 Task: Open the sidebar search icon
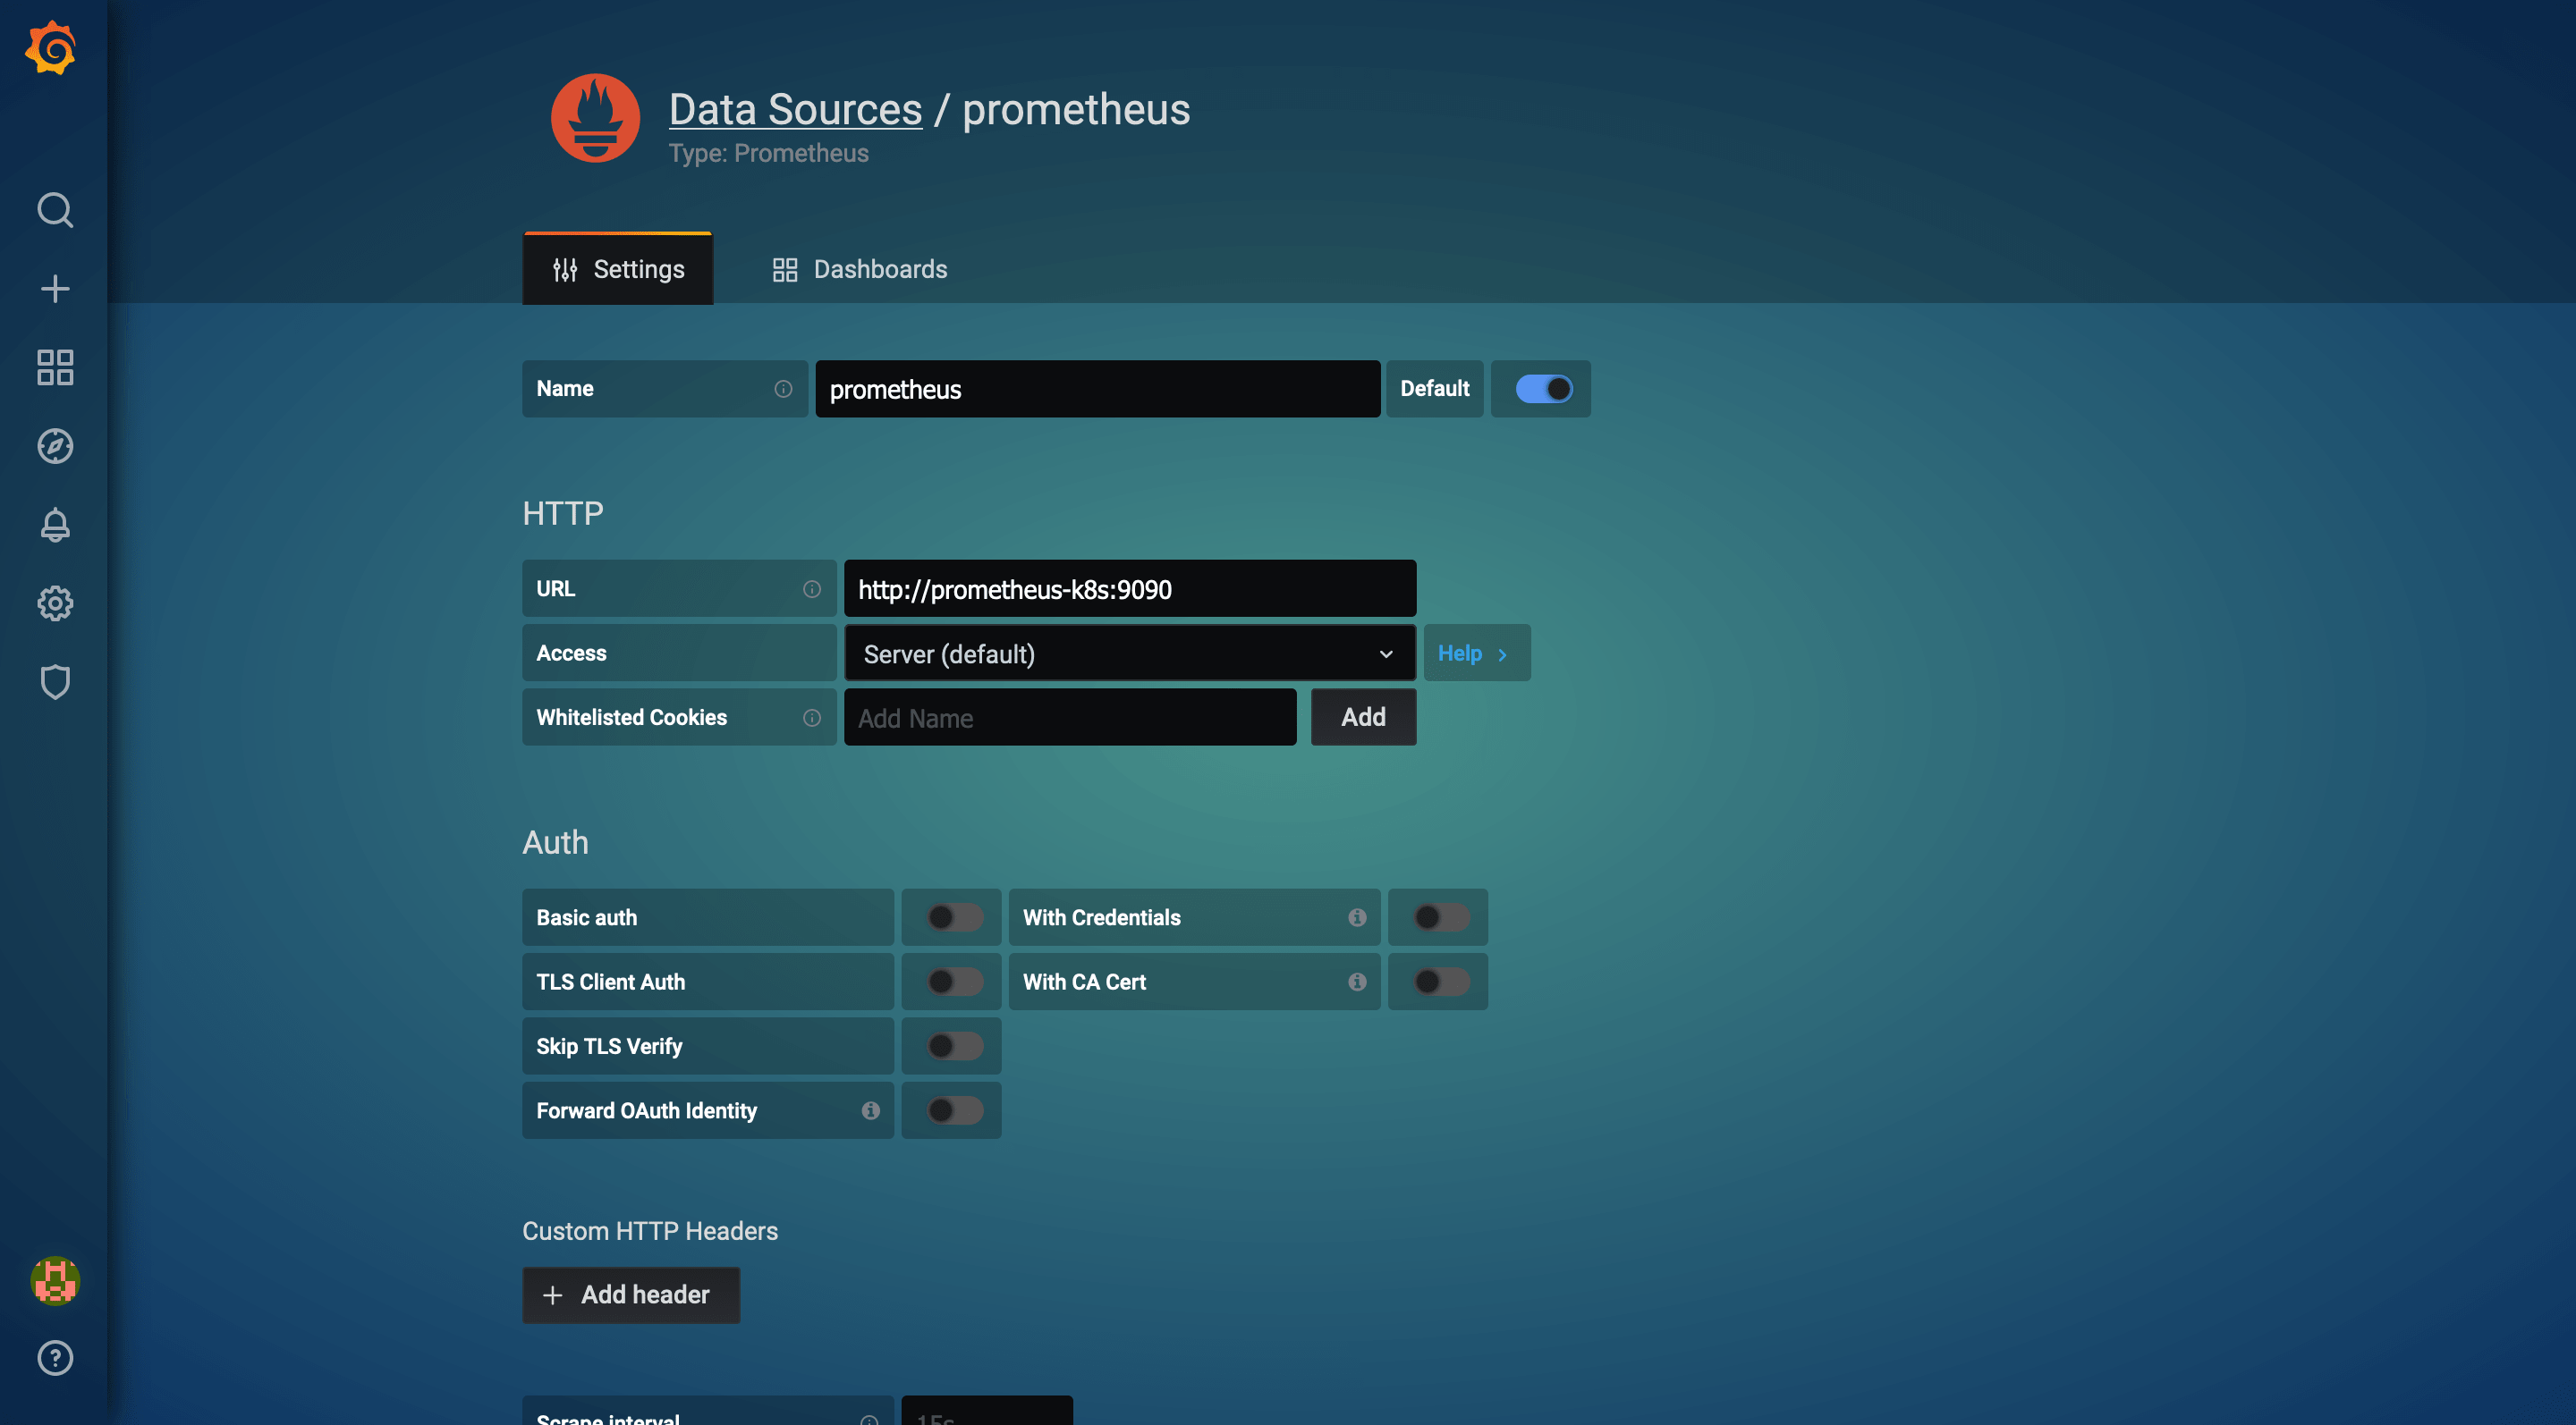tap(55, 211)
